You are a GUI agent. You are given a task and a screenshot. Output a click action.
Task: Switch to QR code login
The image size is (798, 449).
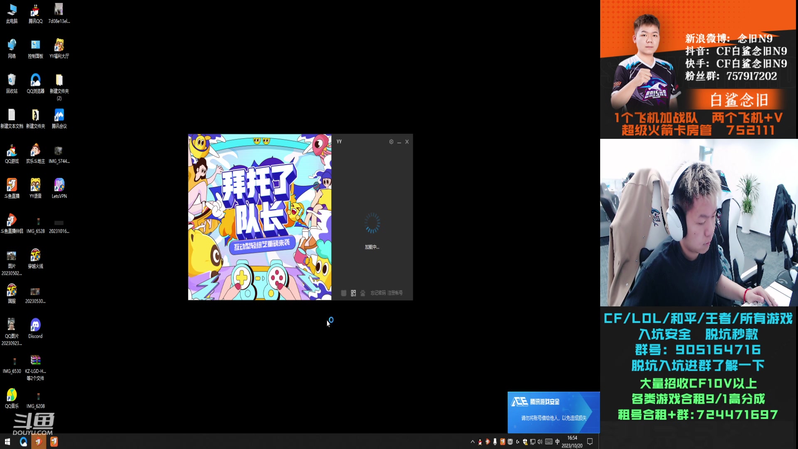tap(353, 293)
